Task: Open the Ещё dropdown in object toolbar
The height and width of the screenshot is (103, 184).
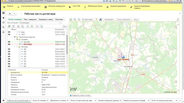Action: tap(65, 26)
